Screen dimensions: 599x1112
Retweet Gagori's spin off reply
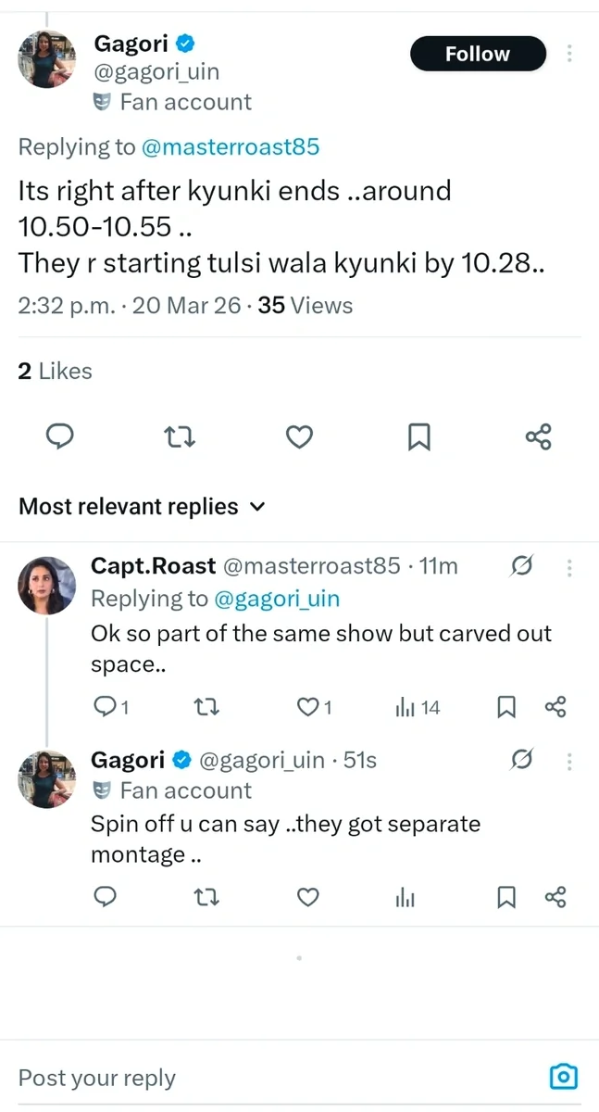(x=206, y=897)
